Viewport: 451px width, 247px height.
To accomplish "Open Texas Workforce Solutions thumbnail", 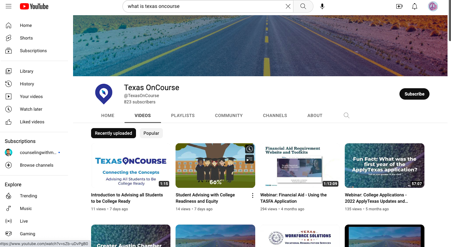I will (300, 236).
